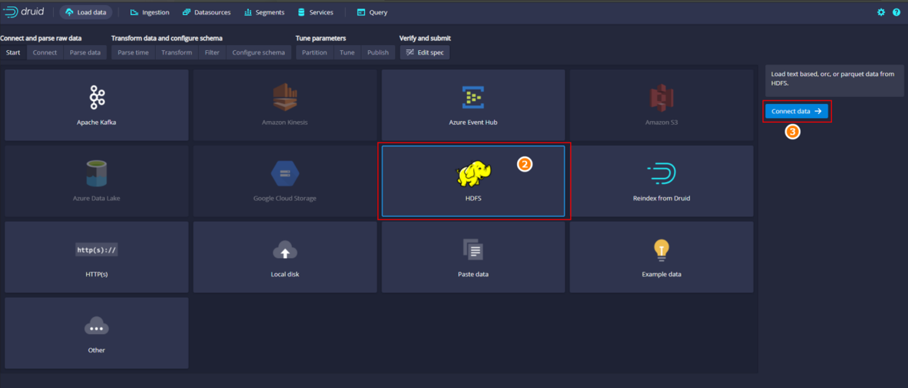Click the Local disk label

285,274
